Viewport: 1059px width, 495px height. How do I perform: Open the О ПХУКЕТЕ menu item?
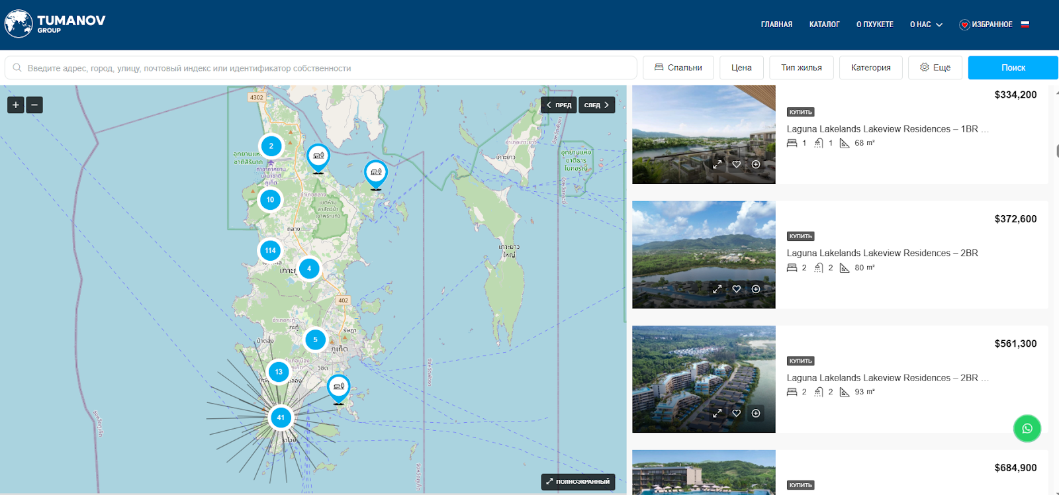pos(875,24)
